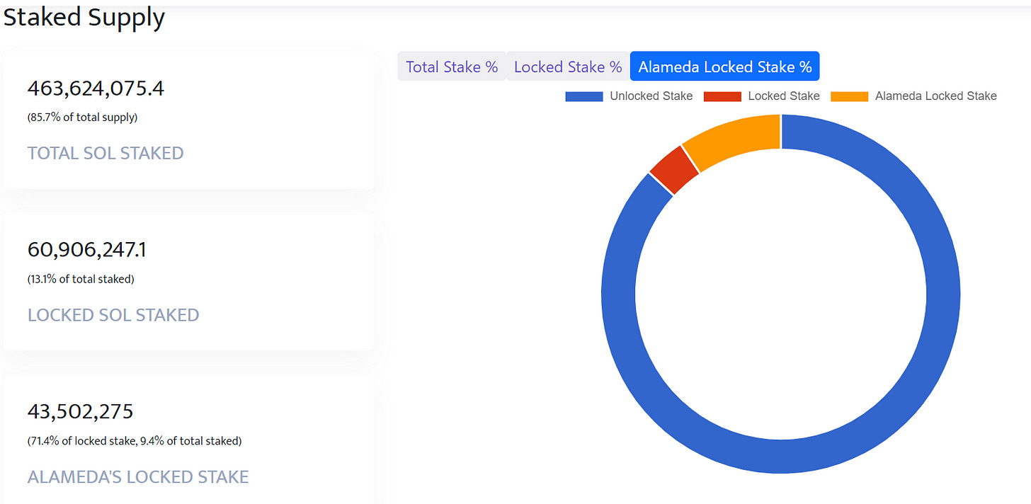Click the ALAMEDA'S LOCKED STAKE caption
This screenshot has width=1031, height=504.
(x=138, y=477)
